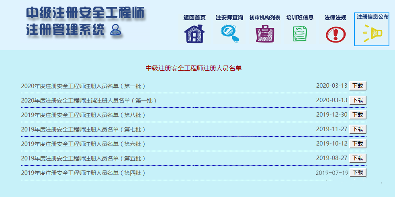The image size is (395, 197).
Task: Click the user avatar icon beside 注册管理系统
Action: [116, 30]
